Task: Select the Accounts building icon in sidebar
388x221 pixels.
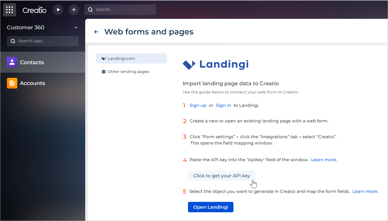Action: pyautogui.click(x=12, y=83)
